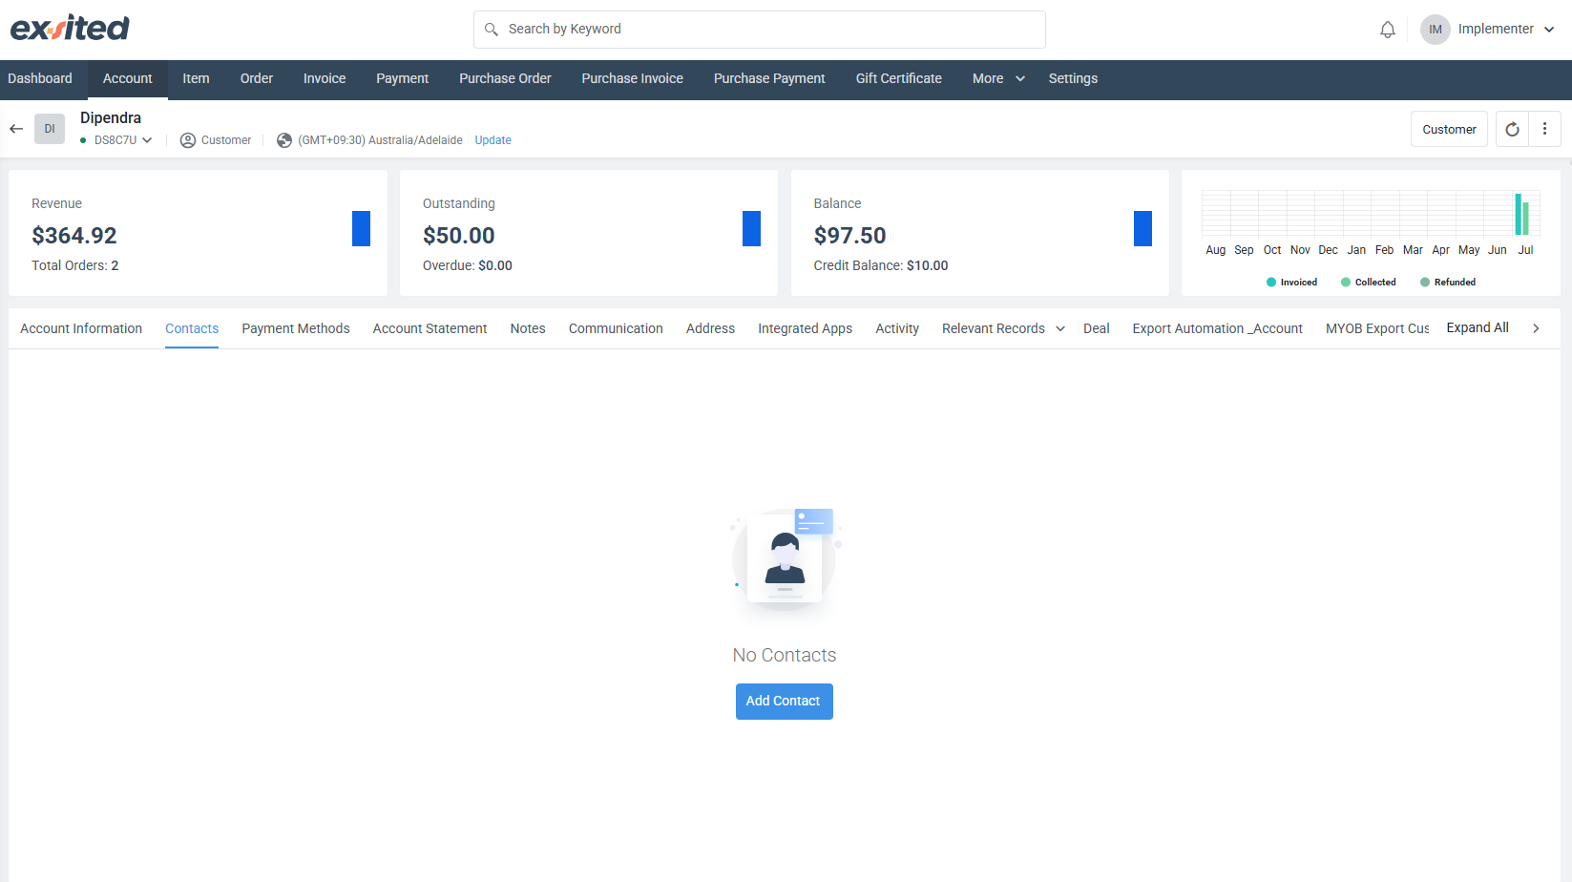Click the DI account avatar
This screenshot has height=882, width=1572.
pyautogui.click(x=50, y=129)
